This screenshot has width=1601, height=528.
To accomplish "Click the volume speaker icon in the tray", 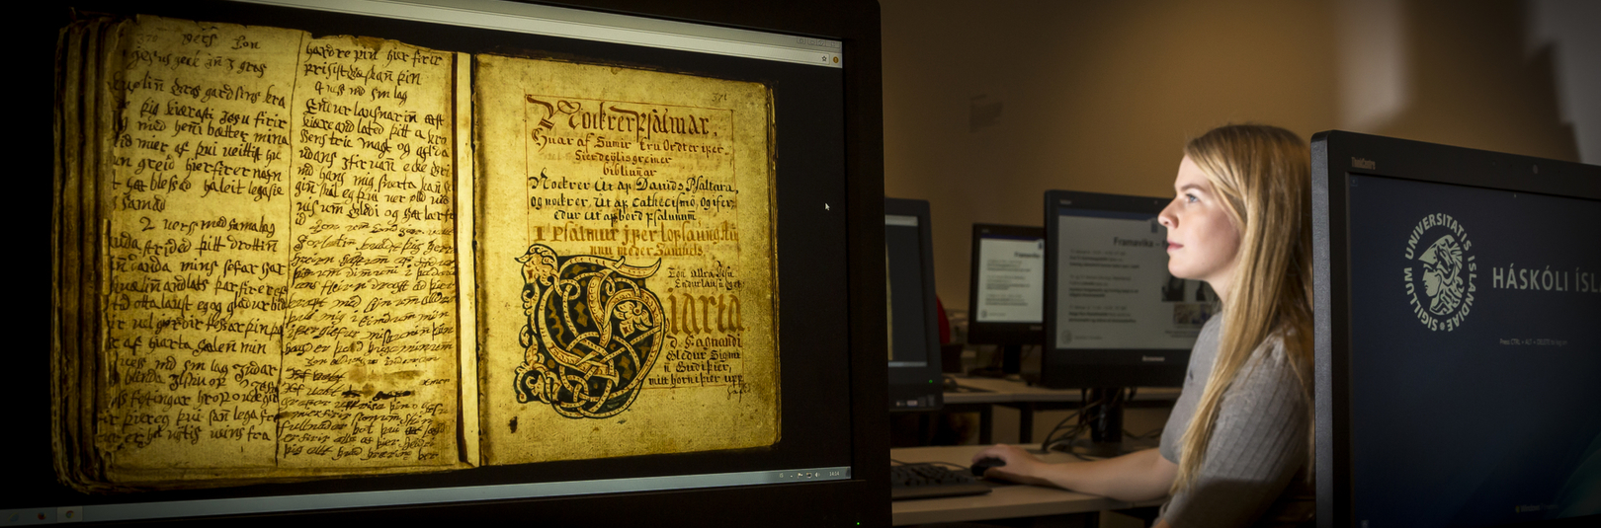I will pos(816,475).
